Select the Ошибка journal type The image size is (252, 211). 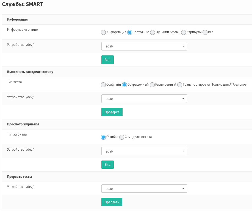[x=103, y=137]
